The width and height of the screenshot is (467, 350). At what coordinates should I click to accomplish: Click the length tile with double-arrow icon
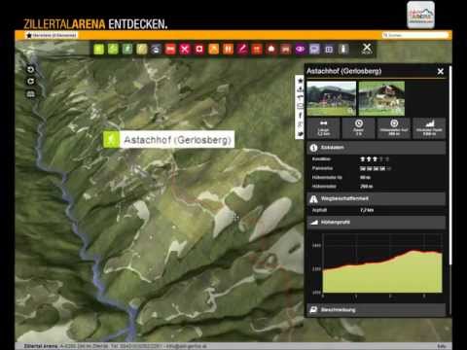(x=323, y=128)
